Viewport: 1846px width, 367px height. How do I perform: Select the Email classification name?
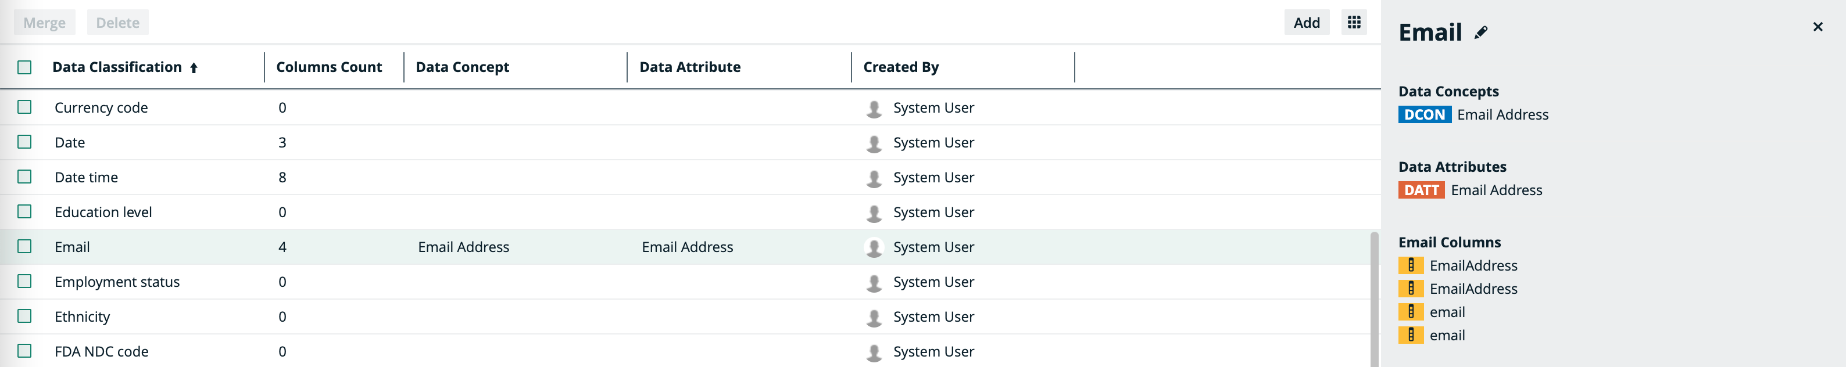tap(71, 247)
